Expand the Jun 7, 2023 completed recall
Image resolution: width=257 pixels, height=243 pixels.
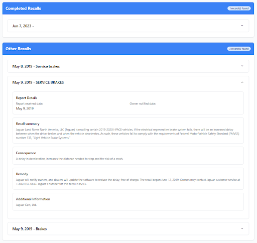(242, 26)
